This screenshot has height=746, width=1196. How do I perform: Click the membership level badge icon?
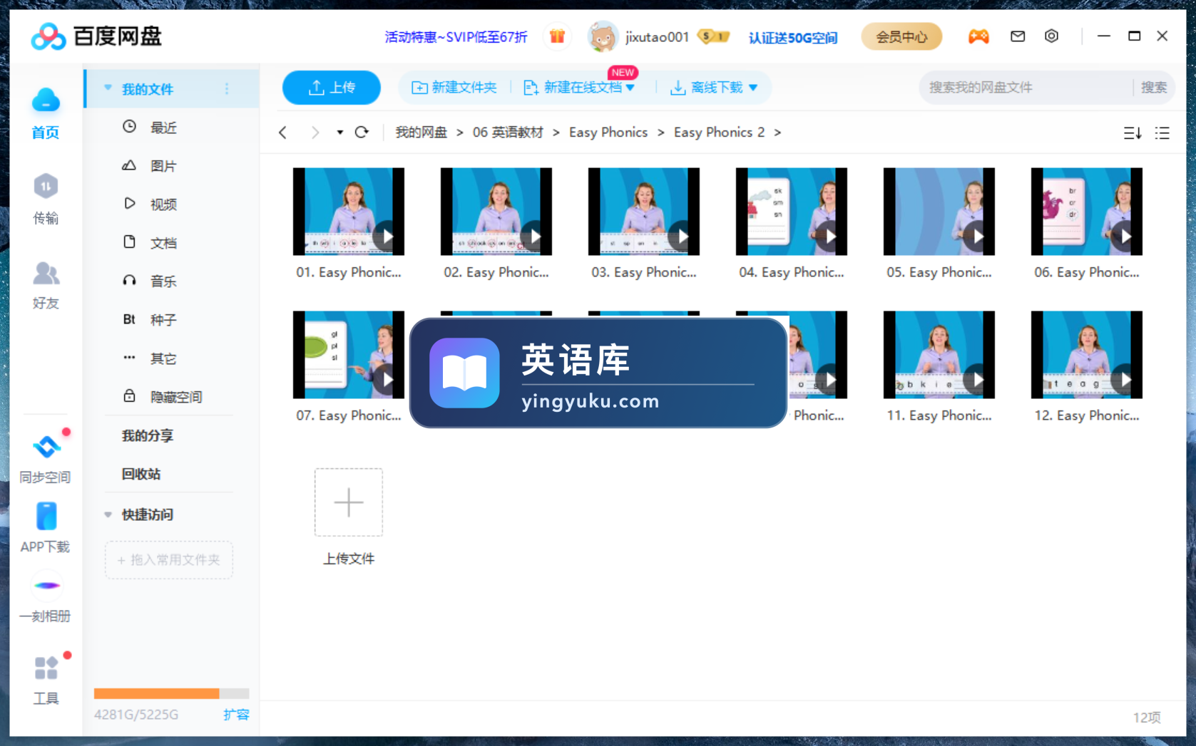coord(713,36)
